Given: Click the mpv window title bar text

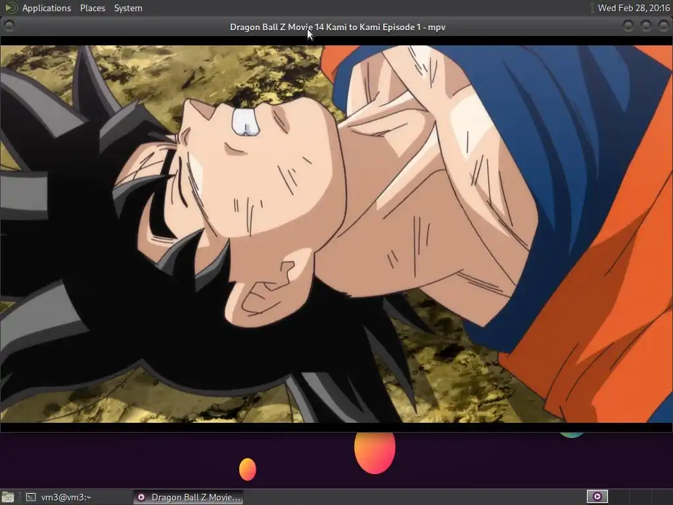Looking at the screenshot, I should (337, 27).
